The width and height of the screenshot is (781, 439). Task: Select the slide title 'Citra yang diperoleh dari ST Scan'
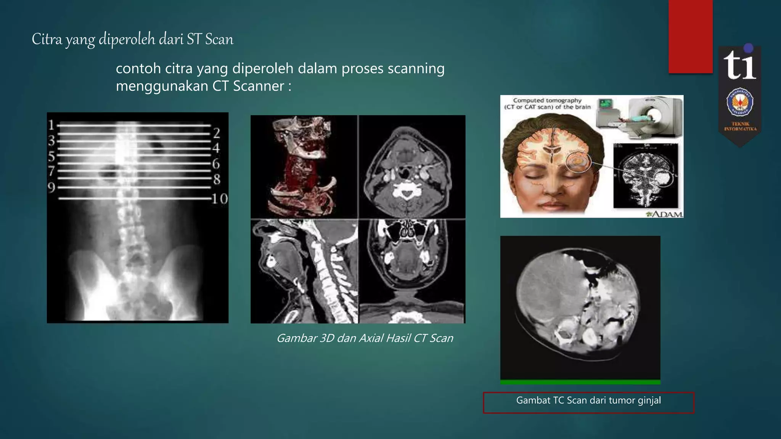(x=132, y=39)
